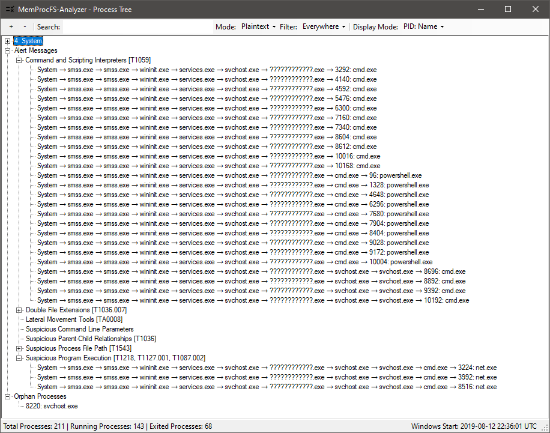
Task: Select the 3224: net.exe process entry
Action: click(x=477, y=368)
